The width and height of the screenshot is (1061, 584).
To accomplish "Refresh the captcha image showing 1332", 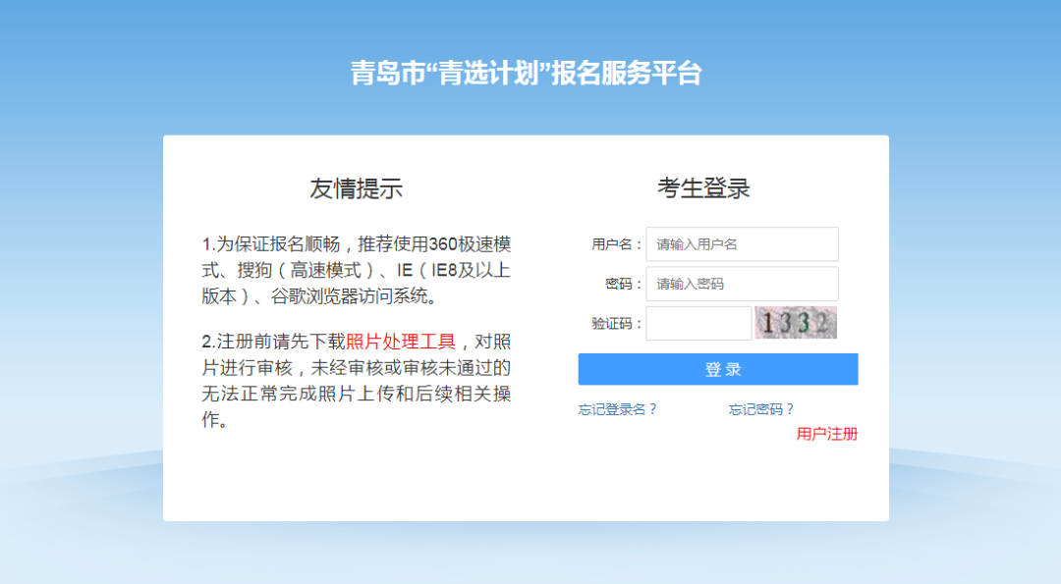I will (x=796, y=322).
